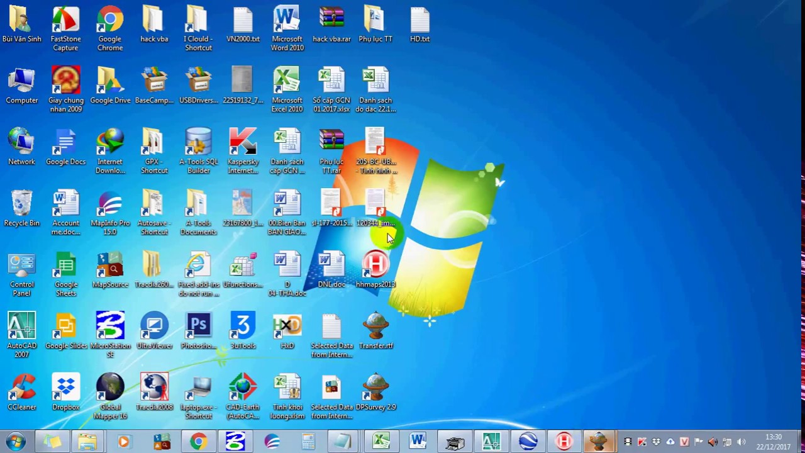Open the Transfer.rtf file icon
The width and height of the screenshot is (805, 453).
click(375, 331)
